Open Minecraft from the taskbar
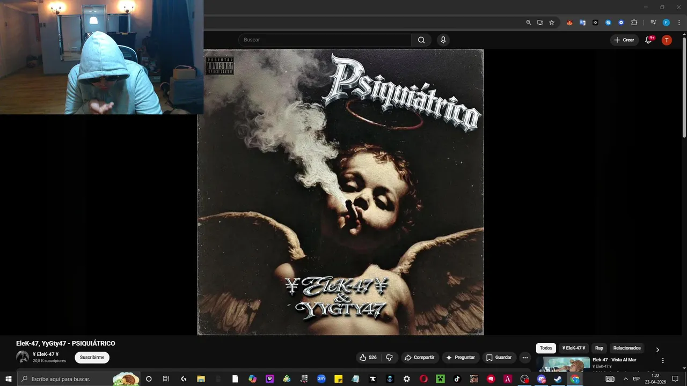This screenshot has height=386, width=687. pos(441,379)
